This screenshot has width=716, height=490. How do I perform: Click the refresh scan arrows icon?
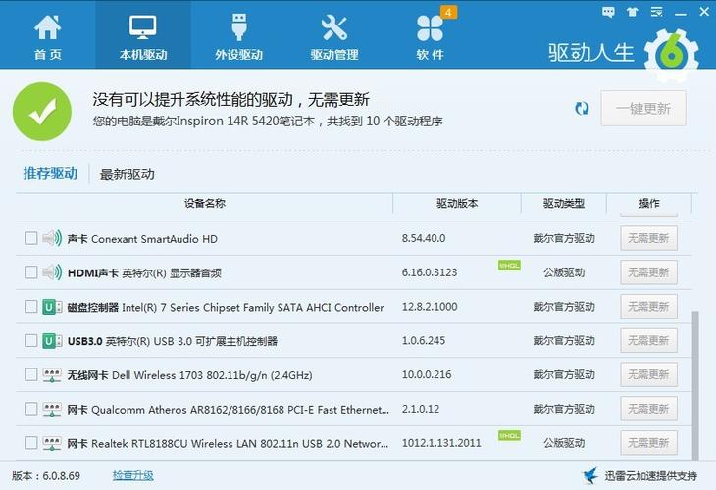[582, 109]
